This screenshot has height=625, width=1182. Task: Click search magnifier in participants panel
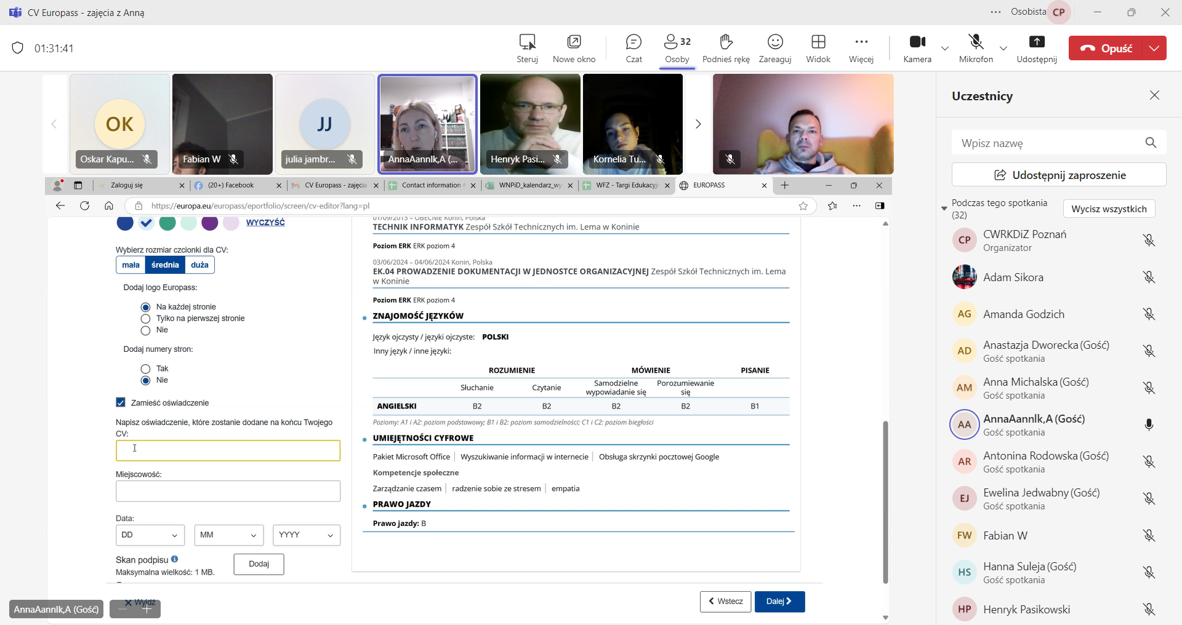click(x=1151, y=143)
